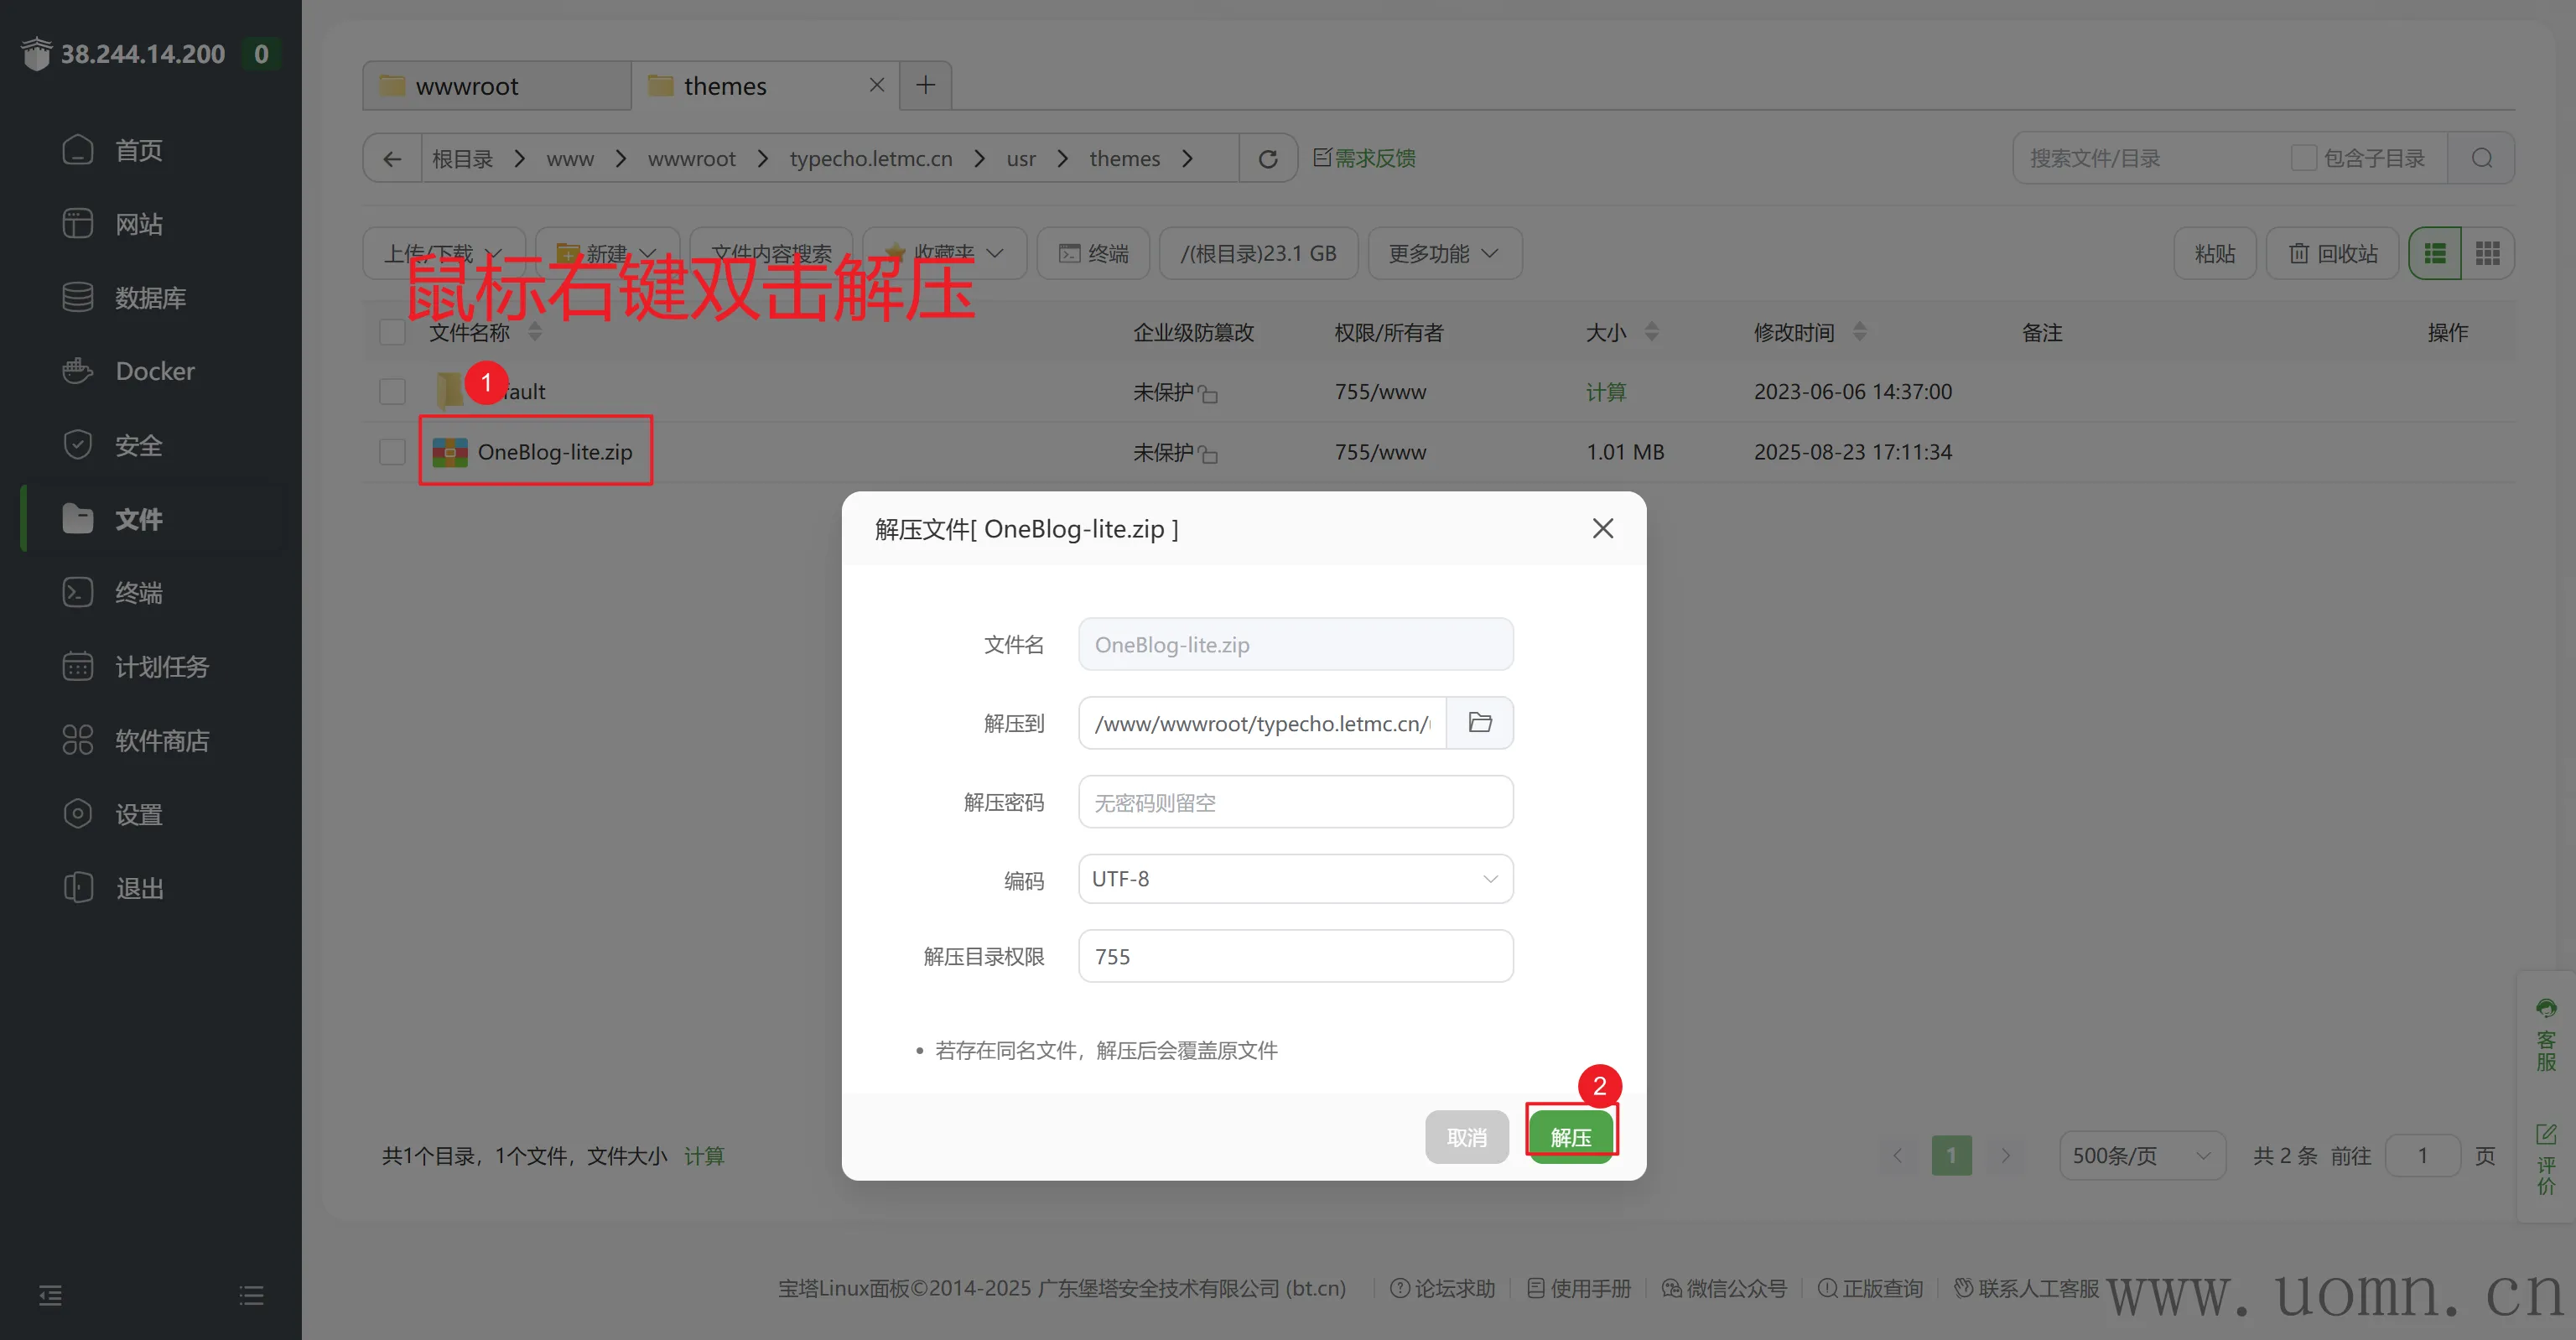Open the 回收站 recycle bin
The width and height of the screenshot is (2576, 1340).
2332,253
